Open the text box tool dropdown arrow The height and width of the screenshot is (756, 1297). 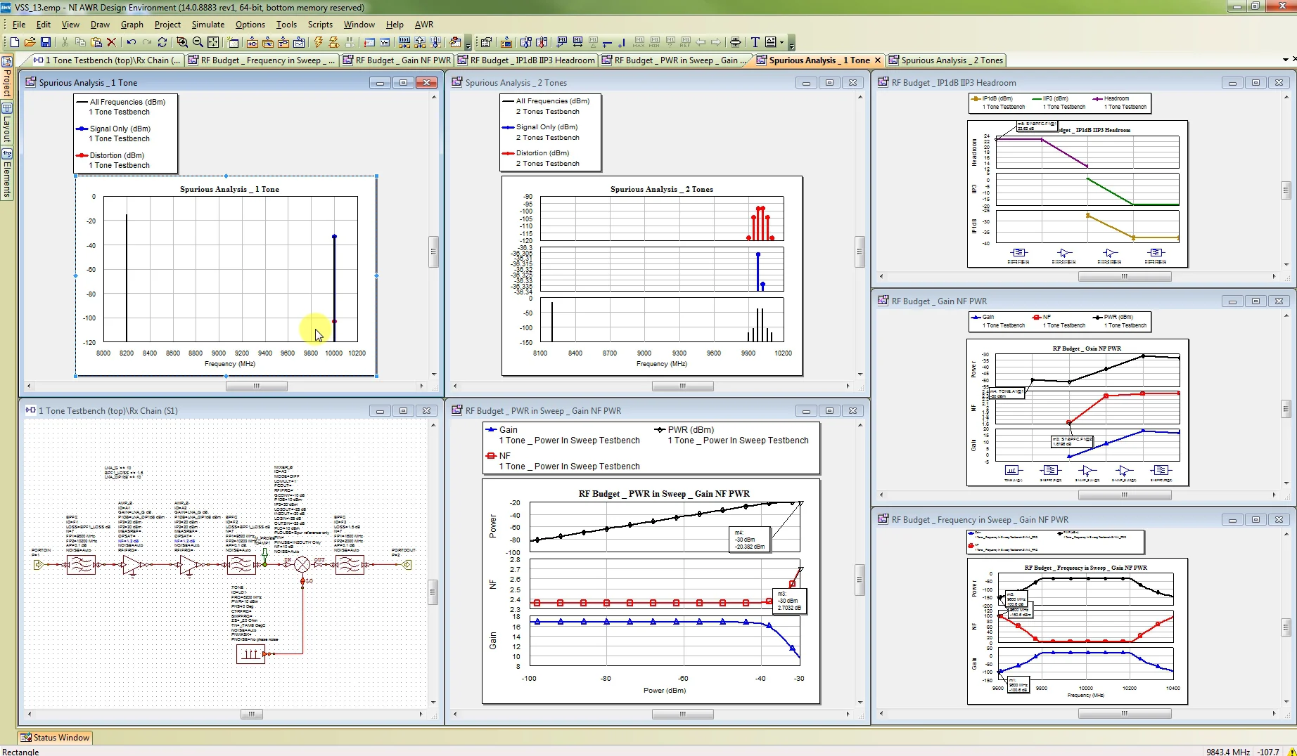[781, 42]
